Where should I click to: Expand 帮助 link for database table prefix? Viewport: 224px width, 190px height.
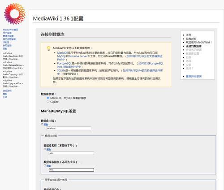point(48,166)
